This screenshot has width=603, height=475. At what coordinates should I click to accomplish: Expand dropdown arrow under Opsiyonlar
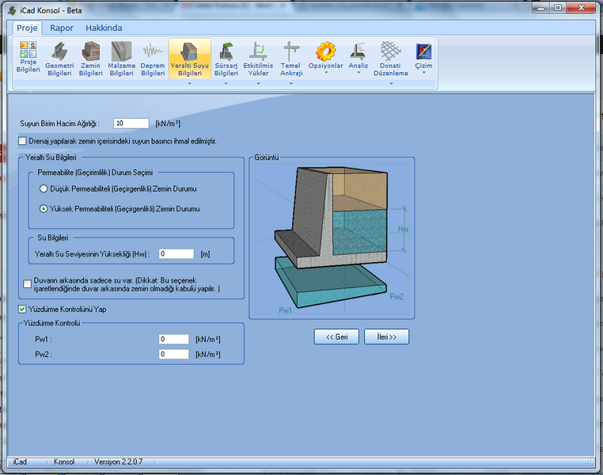click(326, 73)
